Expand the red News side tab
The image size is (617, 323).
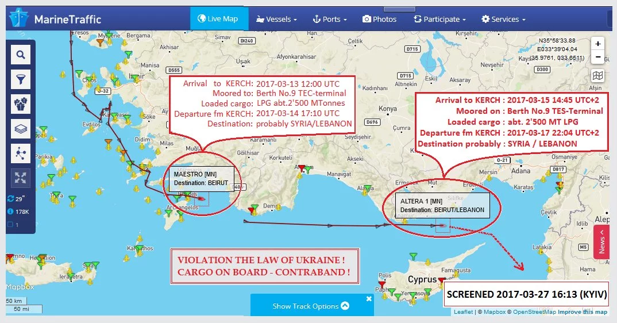pyautogui.click(x=601, y=242)
